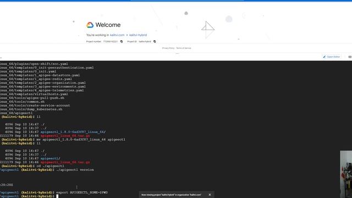Click the 1_apigee-datastore.yaml template line
The height and width of the screenshot is (198, 352).
(x=40, y=75)
